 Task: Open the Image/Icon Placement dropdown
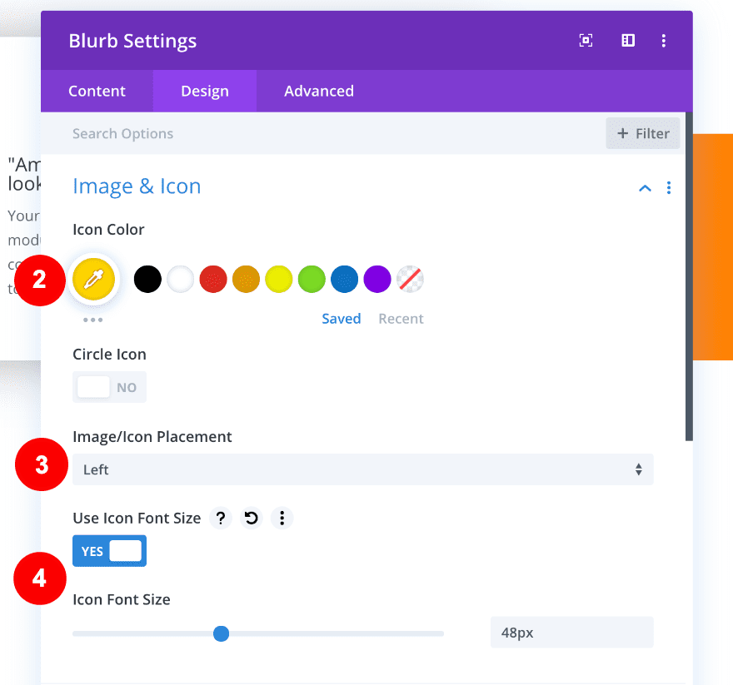[362, 469]
